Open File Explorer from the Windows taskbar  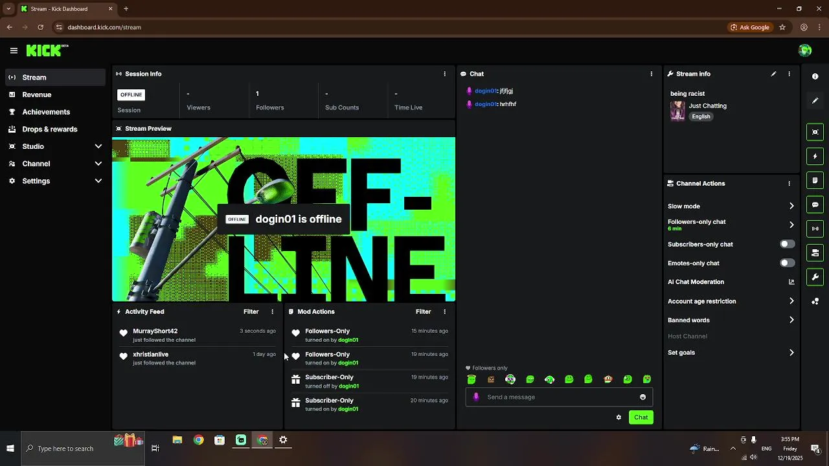tap(177, 440)
